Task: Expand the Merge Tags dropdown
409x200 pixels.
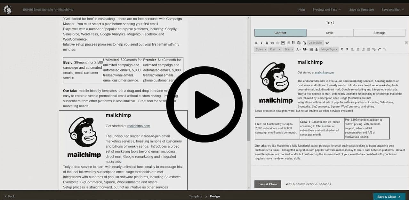Action: [328, 49]
